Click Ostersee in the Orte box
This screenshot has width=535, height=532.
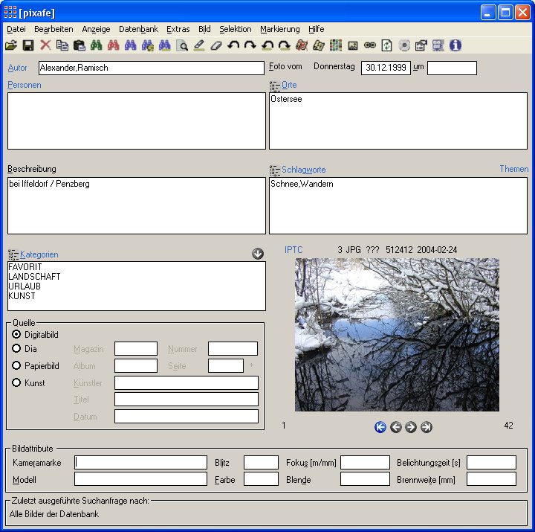pos(286,99)
